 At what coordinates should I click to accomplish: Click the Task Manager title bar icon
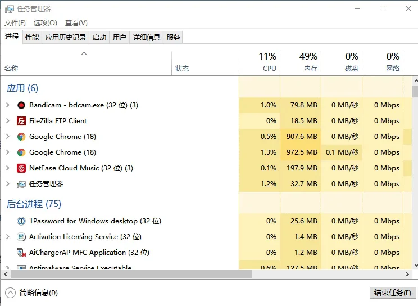point(10,9)
